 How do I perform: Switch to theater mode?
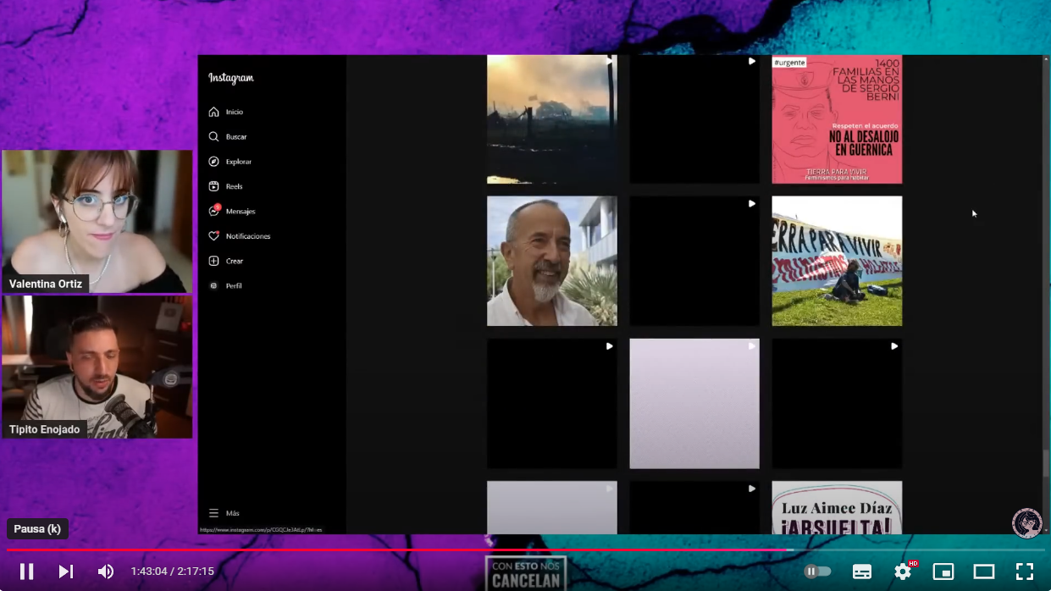pos(983,572)
